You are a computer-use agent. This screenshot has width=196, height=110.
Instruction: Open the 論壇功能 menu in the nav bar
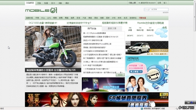pos(29,18)
